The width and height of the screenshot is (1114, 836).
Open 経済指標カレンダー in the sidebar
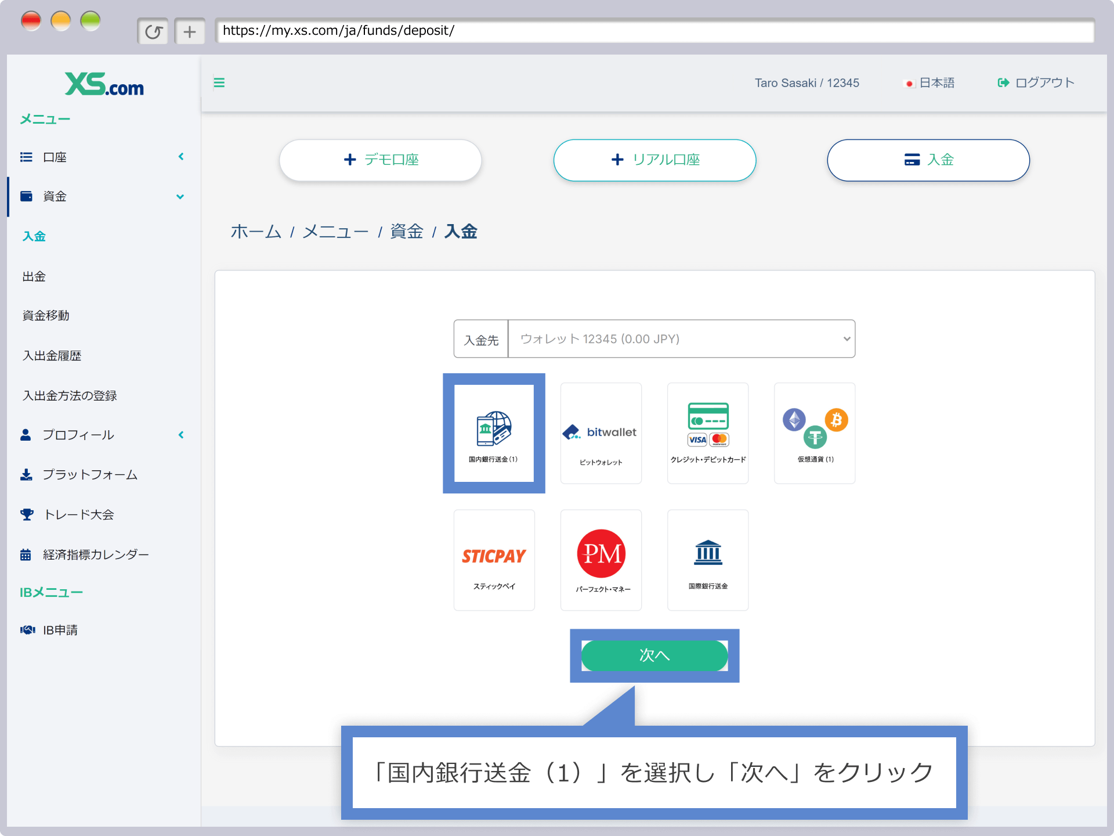[96, 554]
